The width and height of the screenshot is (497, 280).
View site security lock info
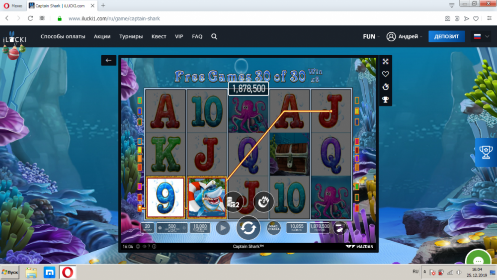(x=59, y=19)
